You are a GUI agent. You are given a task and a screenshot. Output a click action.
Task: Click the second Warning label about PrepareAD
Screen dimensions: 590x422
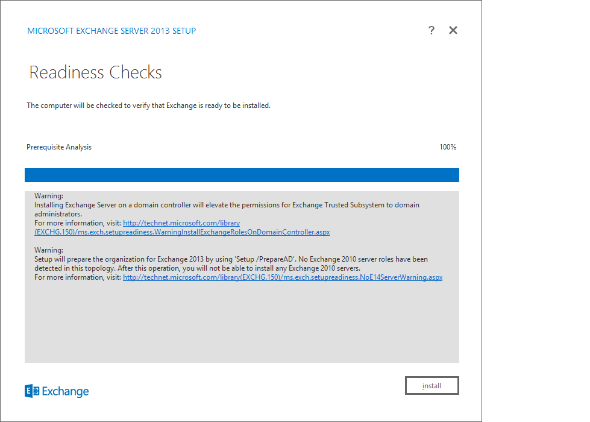click(x=49, y=250)
